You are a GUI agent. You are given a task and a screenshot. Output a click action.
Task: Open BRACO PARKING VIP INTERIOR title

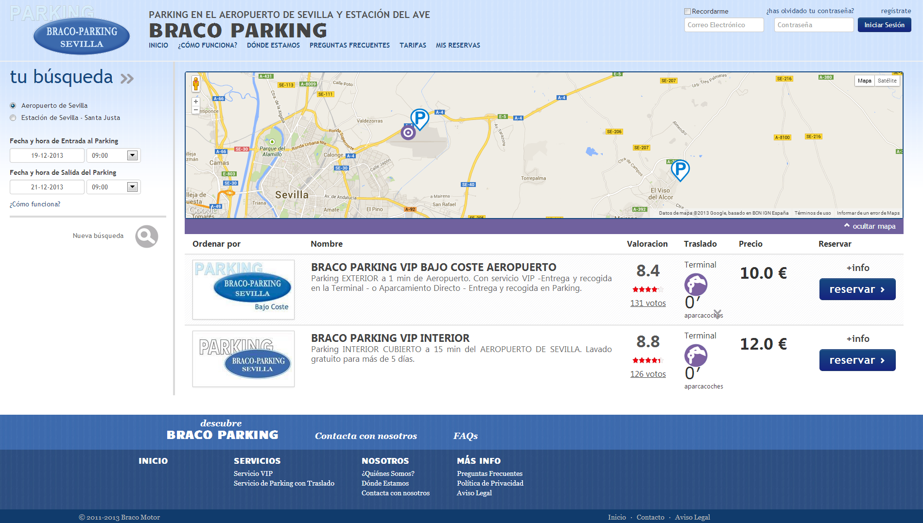(x=390, y=338)
